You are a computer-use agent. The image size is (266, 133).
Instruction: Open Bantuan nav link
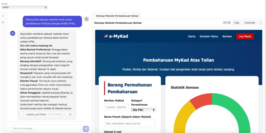[227, 36]
